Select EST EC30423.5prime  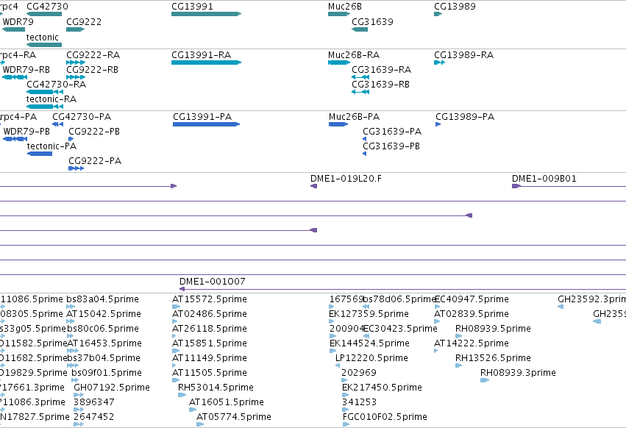(x=400, y=329)
